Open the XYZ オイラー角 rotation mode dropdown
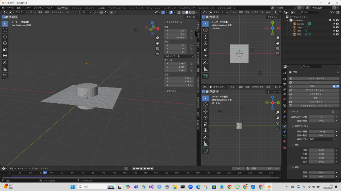 pyautogui.click(x=179, y=56)
